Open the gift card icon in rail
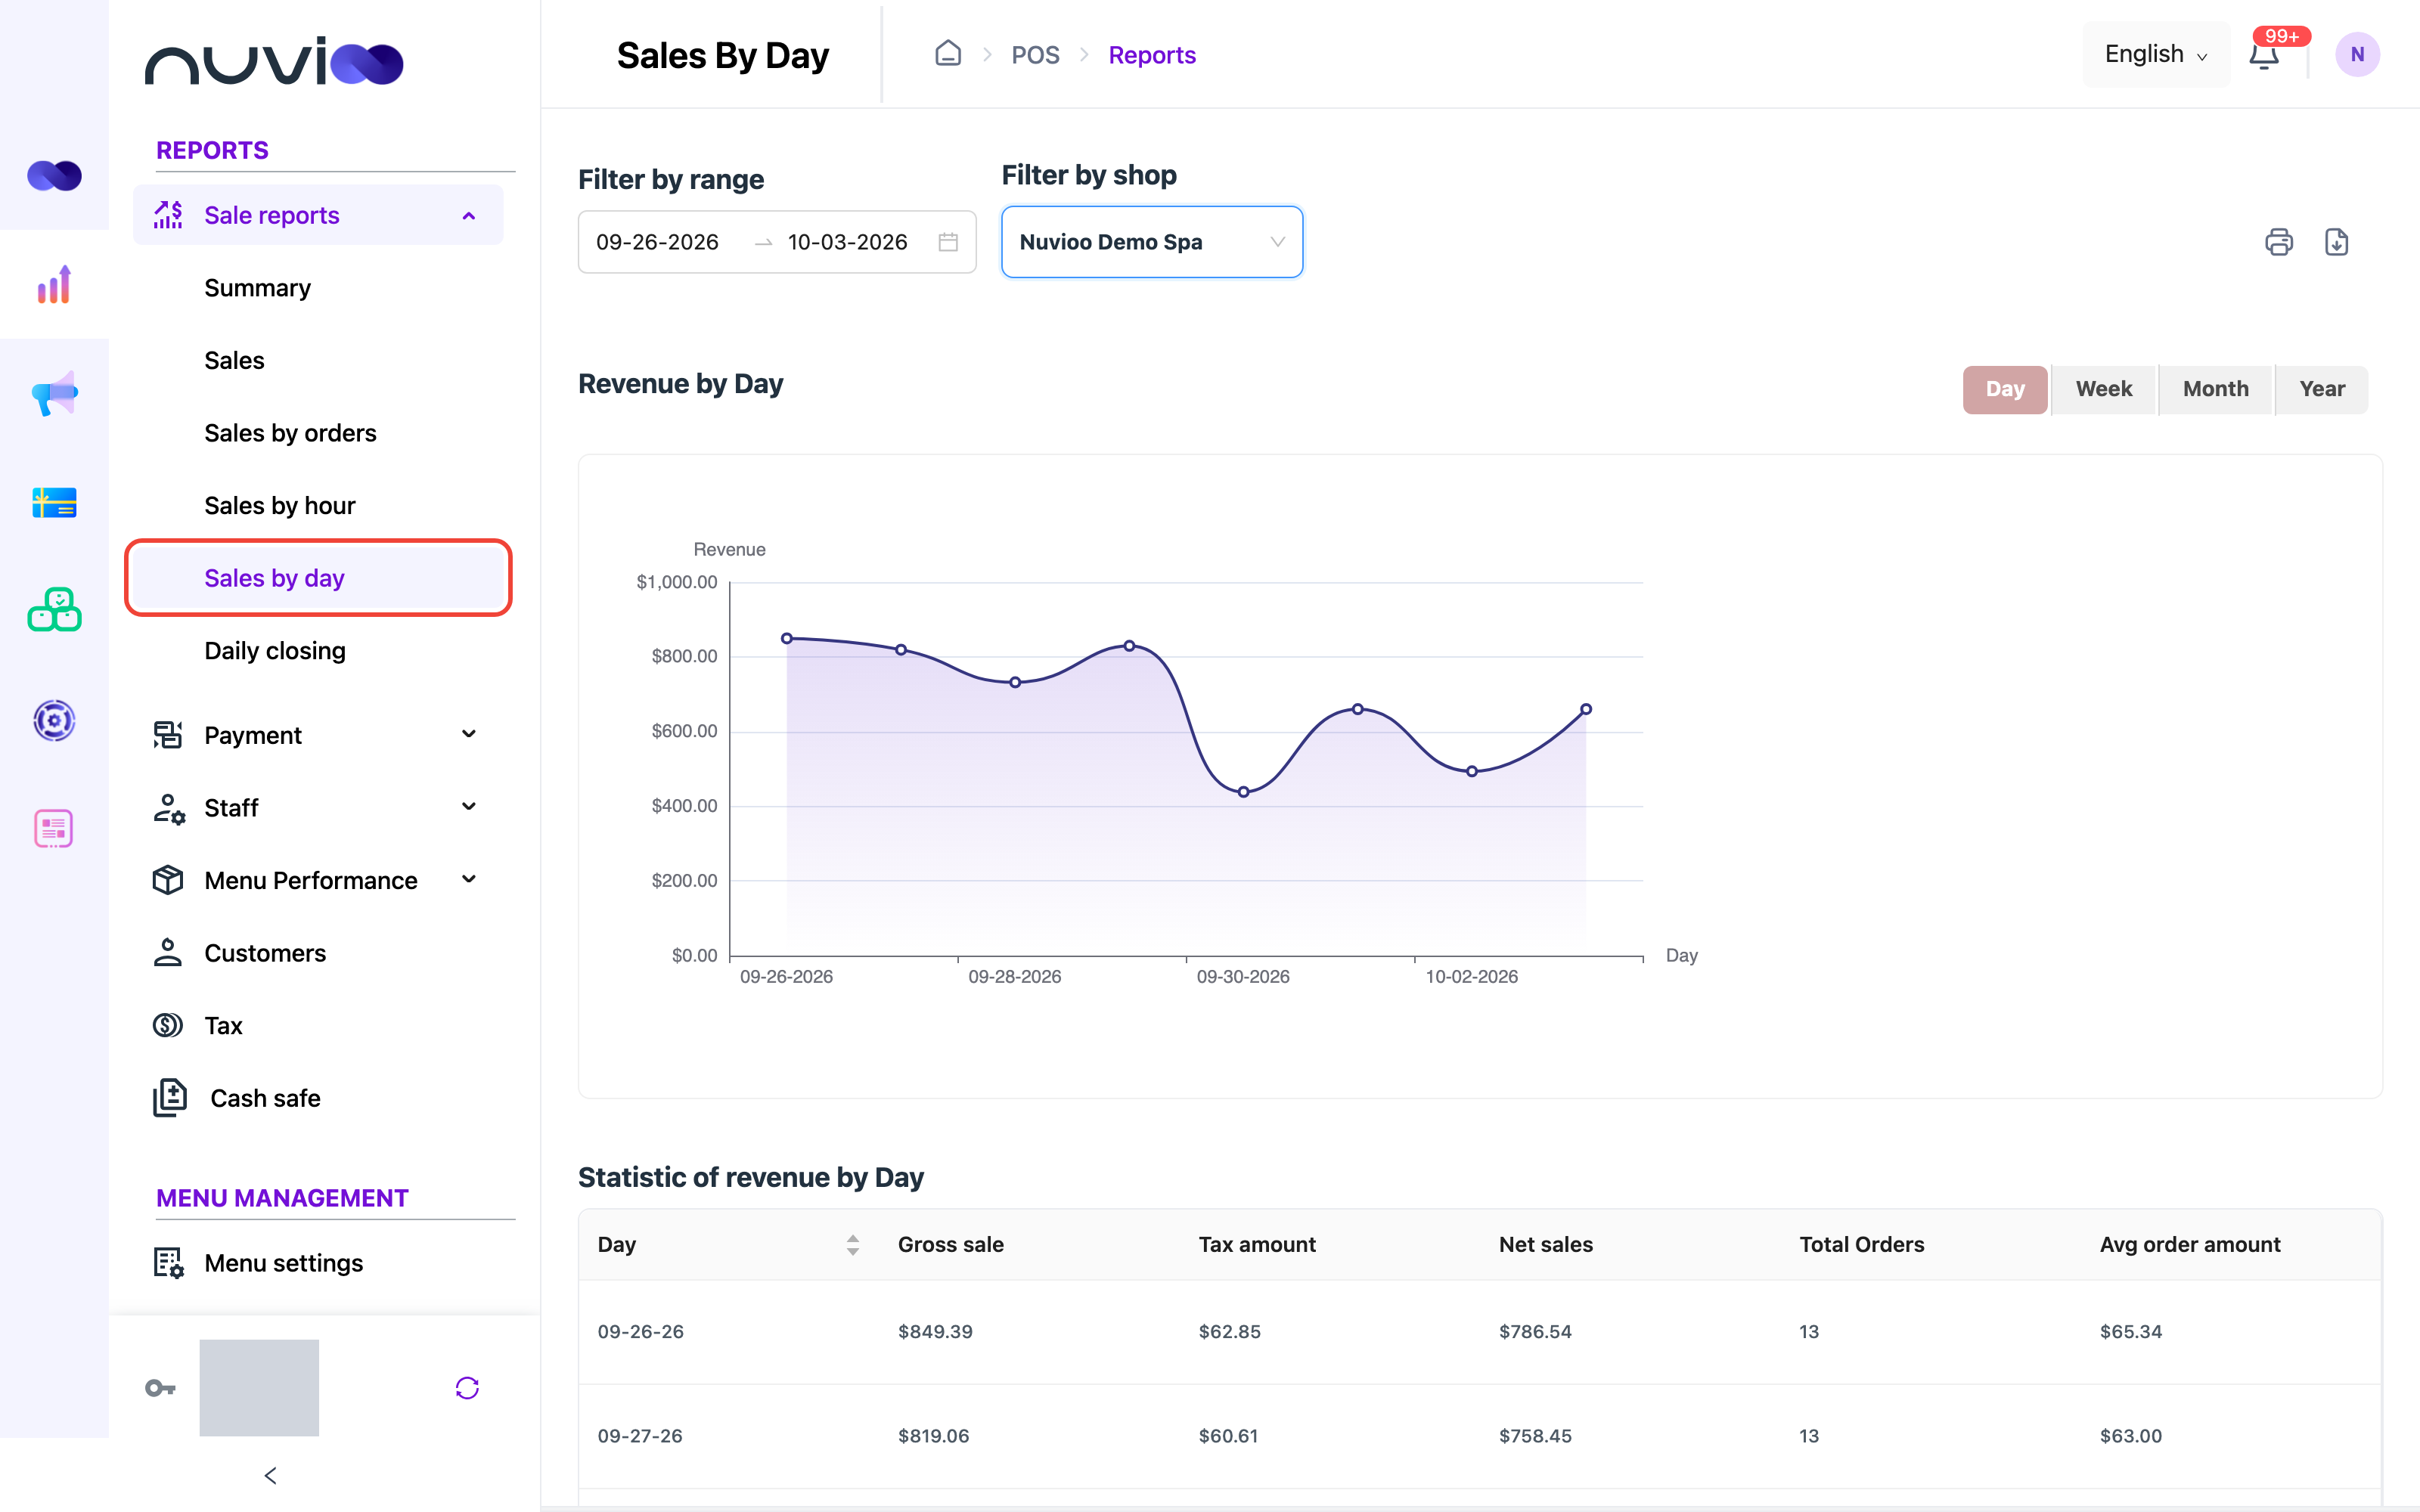 click(54, 502)
